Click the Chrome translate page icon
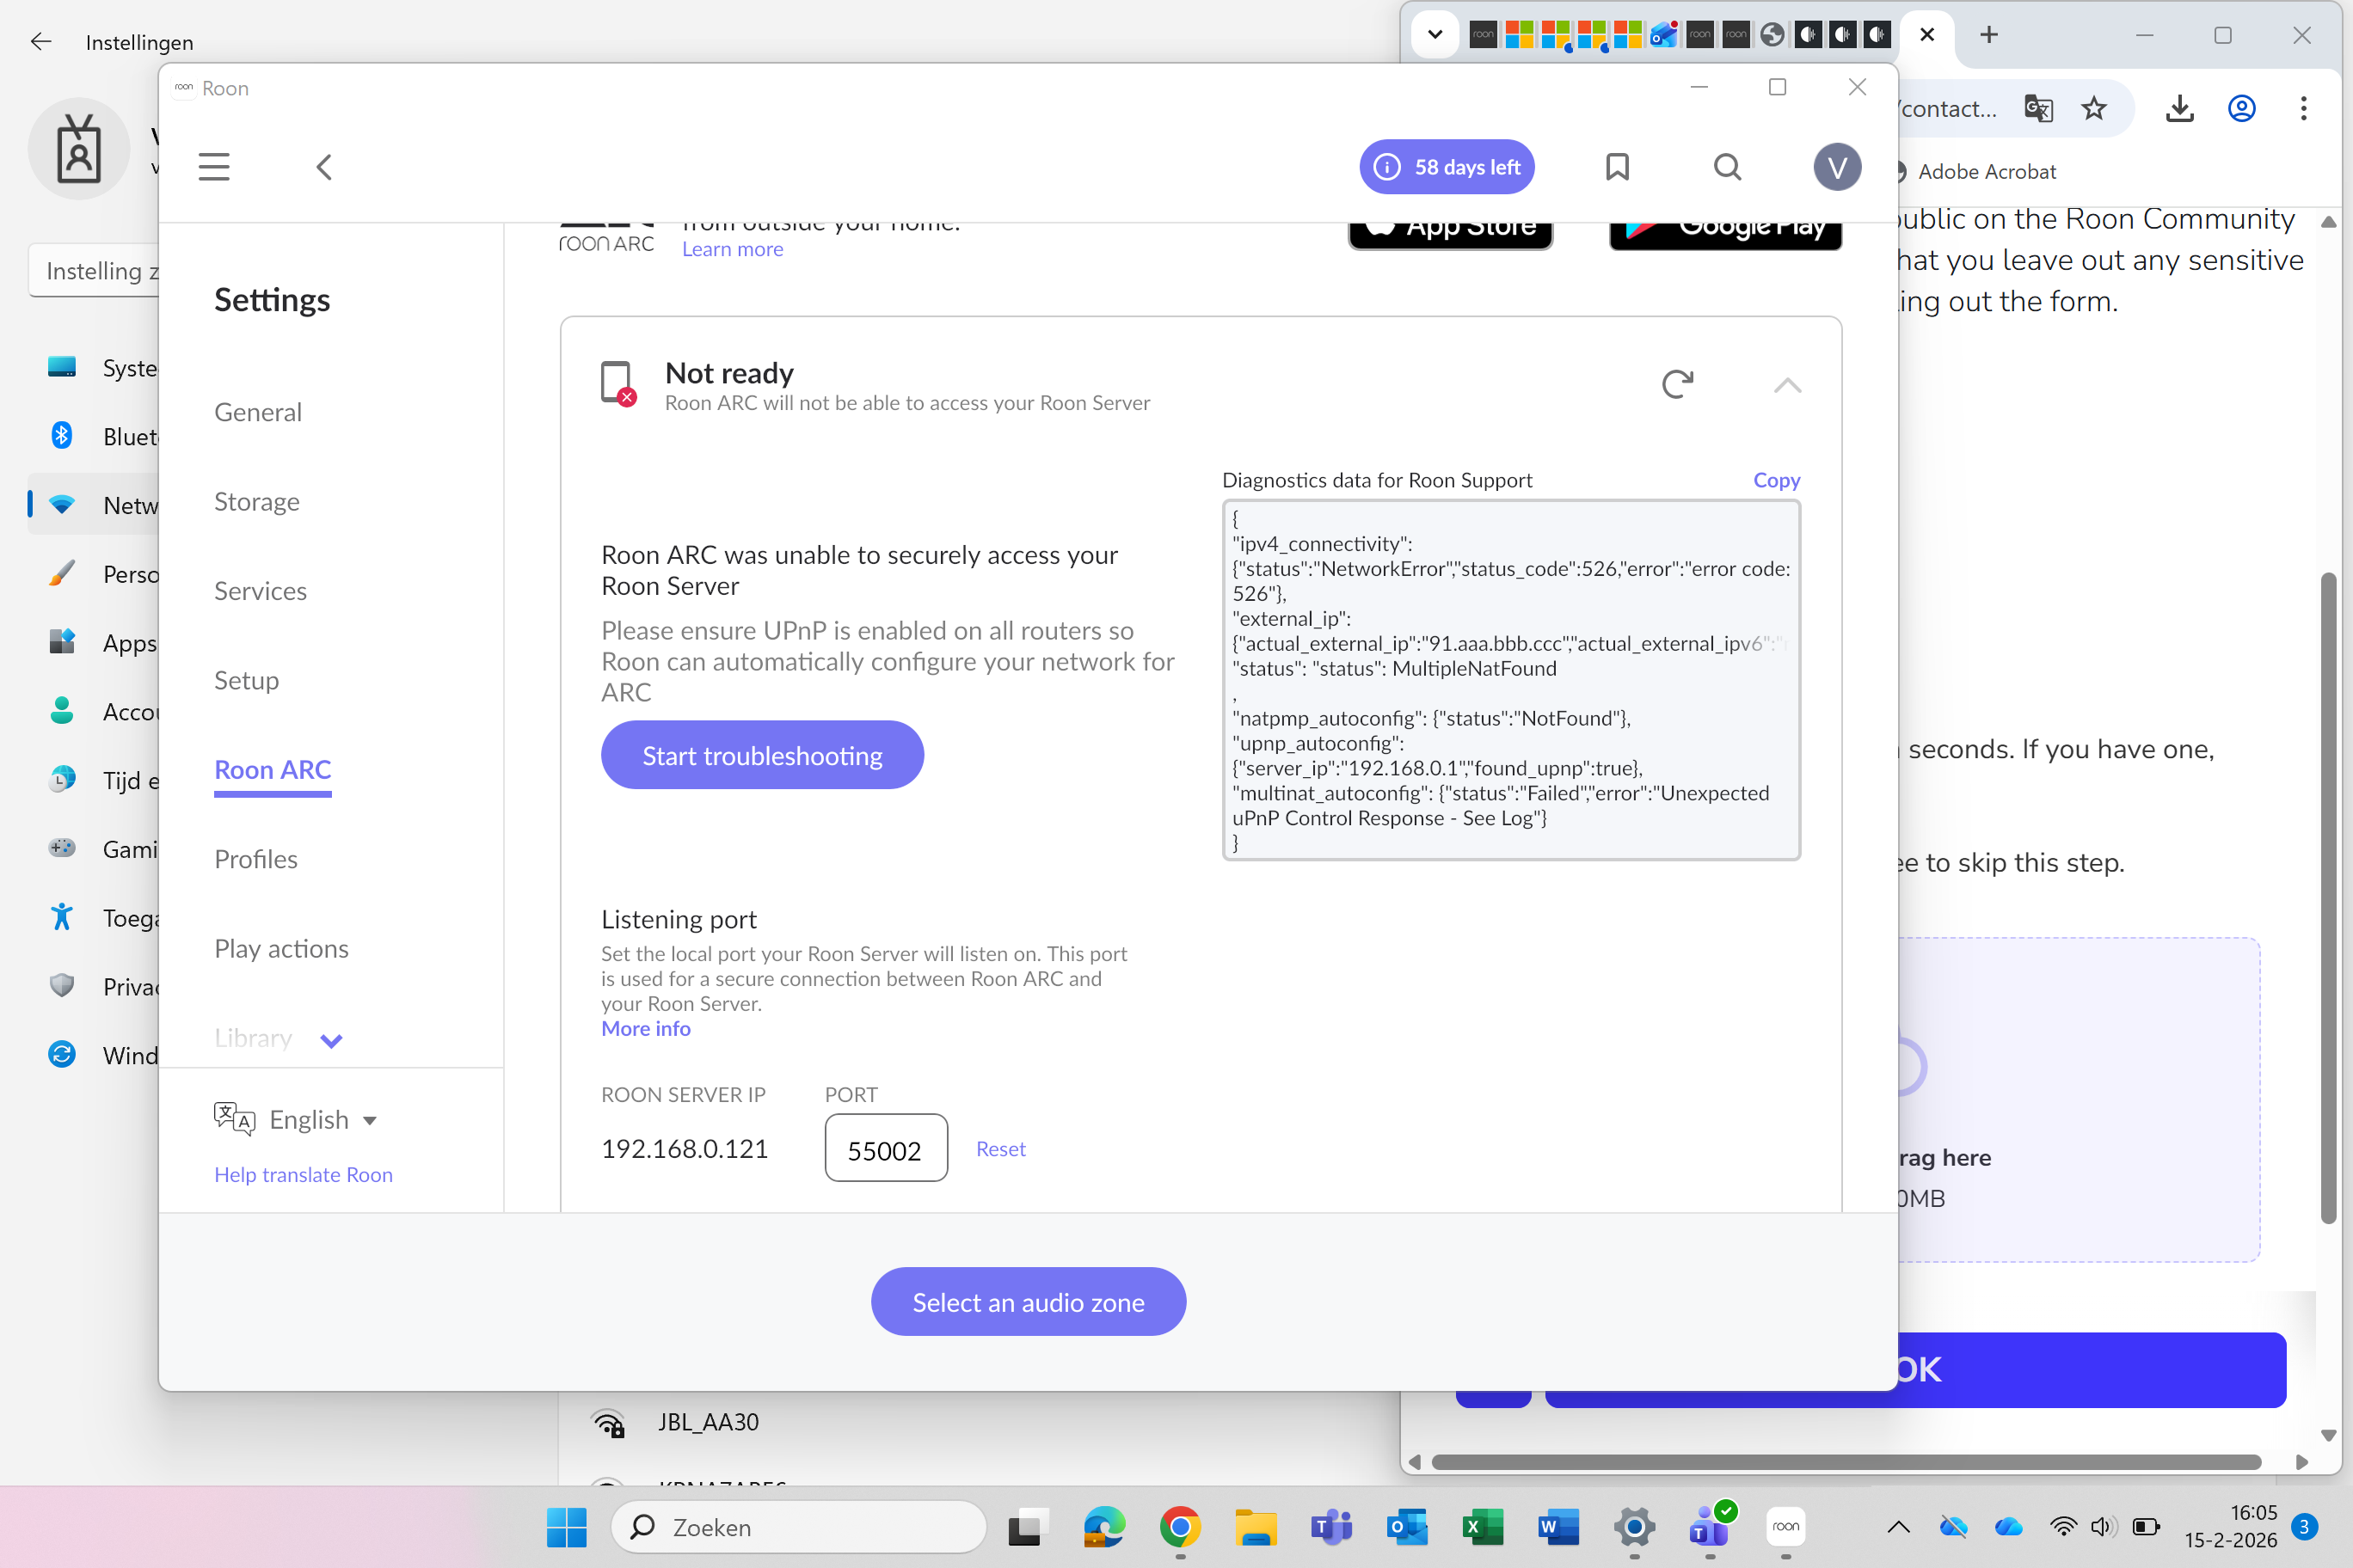The width and height of the screenshot is (2353, 1568). 2038,108
